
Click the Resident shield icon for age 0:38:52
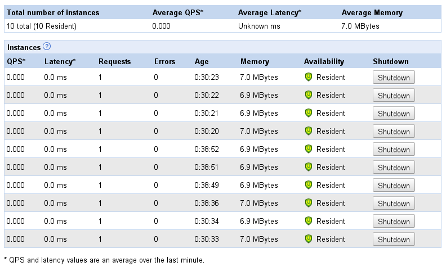pos(308,149)
